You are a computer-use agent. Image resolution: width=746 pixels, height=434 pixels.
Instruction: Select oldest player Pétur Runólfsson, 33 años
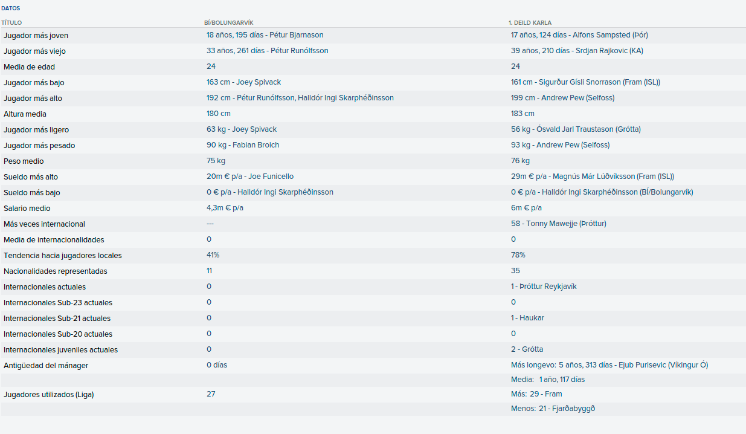[x=268, y=51]
